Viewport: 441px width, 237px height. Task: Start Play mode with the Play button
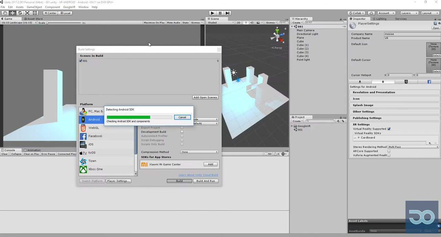coord(212,13)
